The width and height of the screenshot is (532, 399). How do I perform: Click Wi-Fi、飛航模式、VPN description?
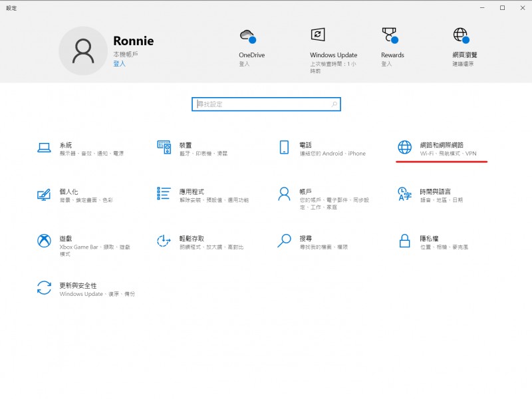coord(448,154)
